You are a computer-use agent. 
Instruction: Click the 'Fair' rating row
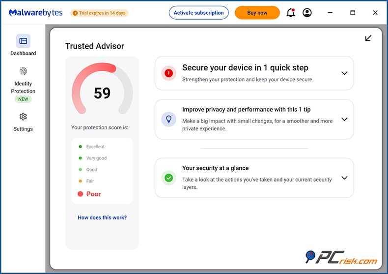pos(86,181)
